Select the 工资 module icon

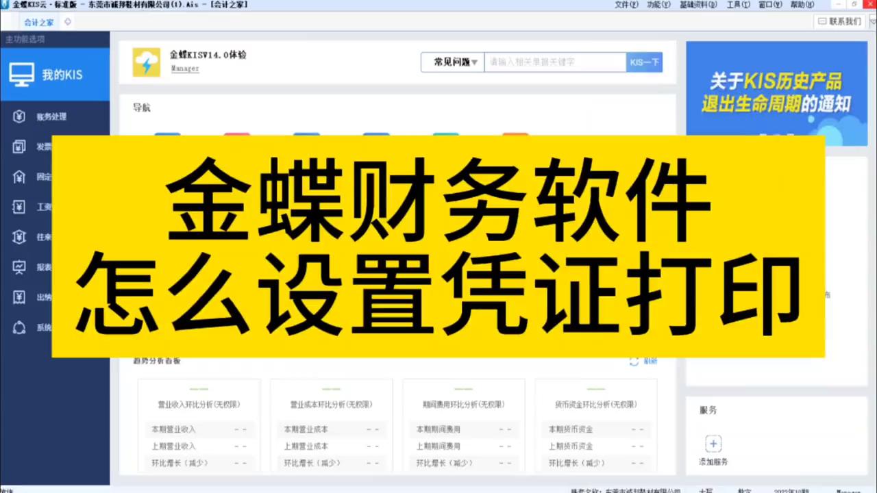click(x=18, y=207)
